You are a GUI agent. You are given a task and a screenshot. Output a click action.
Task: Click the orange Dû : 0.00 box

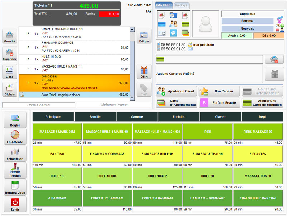[269, 36]
